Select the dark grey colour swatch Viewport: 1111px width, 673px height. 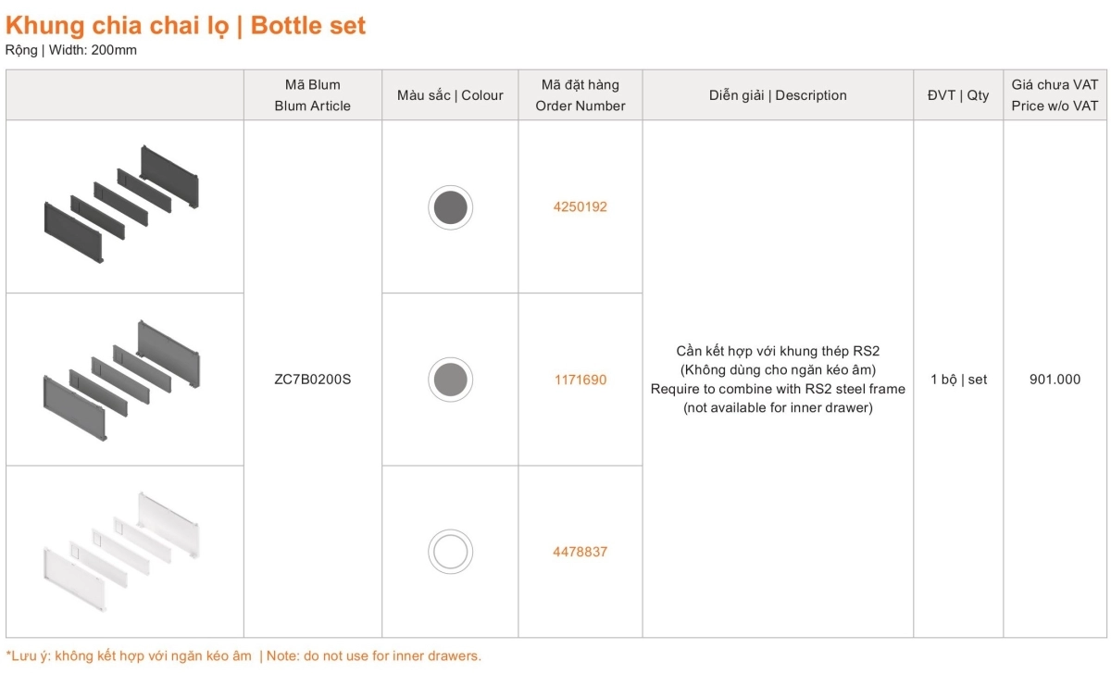tap(450, 207)
